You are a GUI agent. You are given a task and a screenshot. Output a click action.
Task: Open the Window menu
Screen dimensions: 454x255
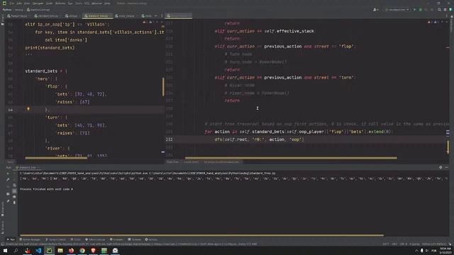pos(96,3)
